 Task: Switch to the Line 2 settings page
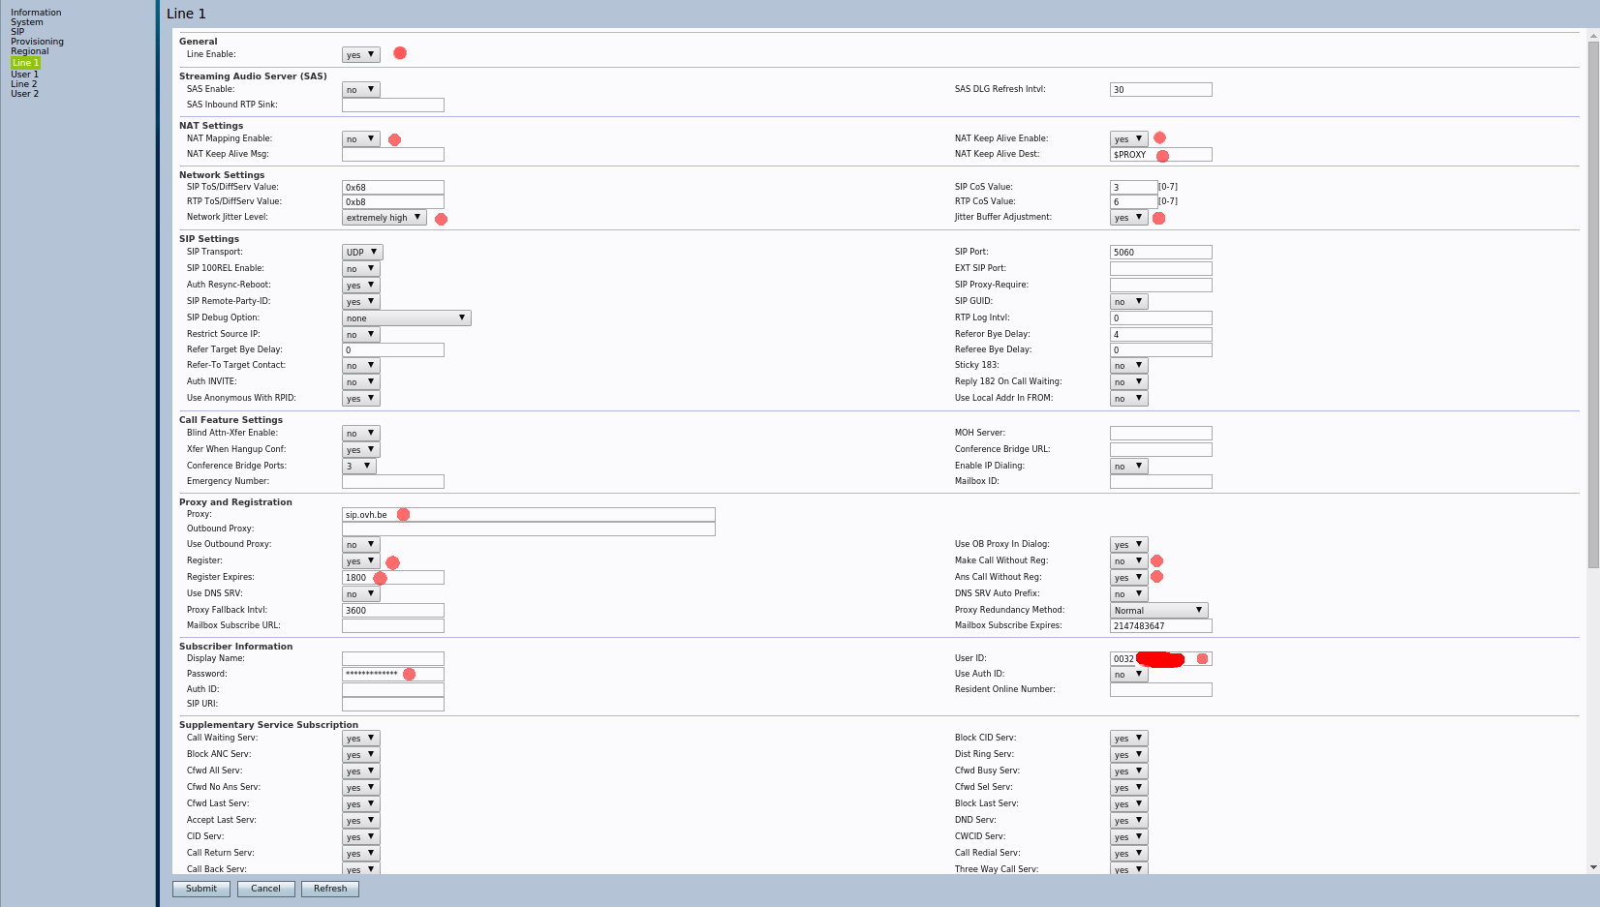tap(24, 84)
